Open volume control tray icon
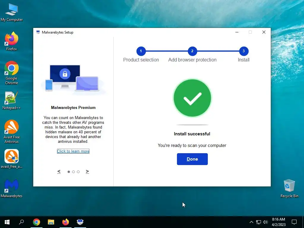Screen dimensions: 304x228 [x=265, y=222]
